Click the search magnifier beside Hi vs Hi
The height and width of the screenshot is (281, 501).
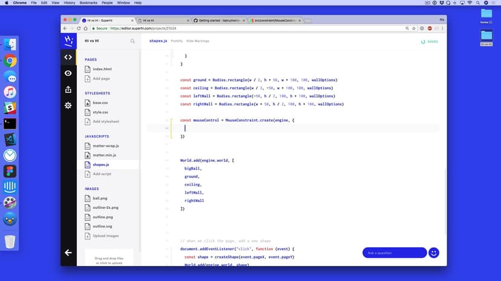pos(133,41)
